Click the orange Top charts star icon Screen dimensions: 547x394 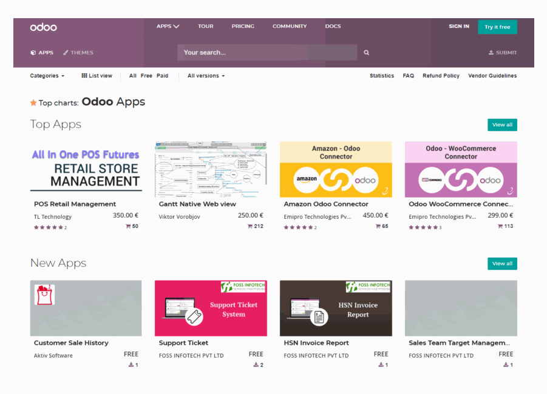[x=33, y=102]
